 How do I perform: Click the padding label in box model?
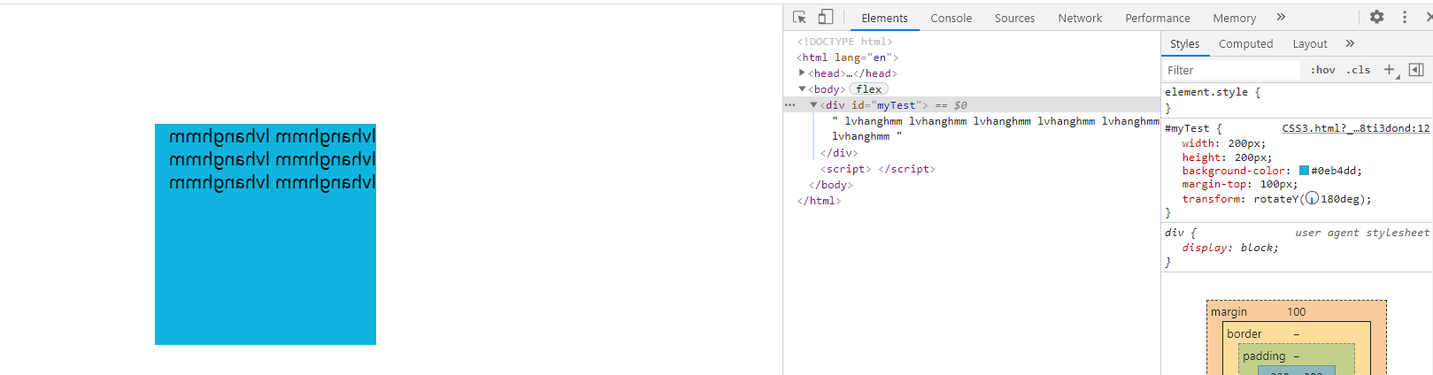click(x=1264, y=356)
